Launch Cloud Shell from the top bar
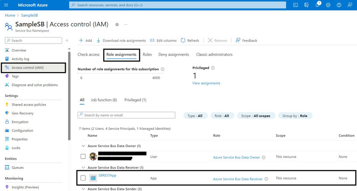 [295, 5]
